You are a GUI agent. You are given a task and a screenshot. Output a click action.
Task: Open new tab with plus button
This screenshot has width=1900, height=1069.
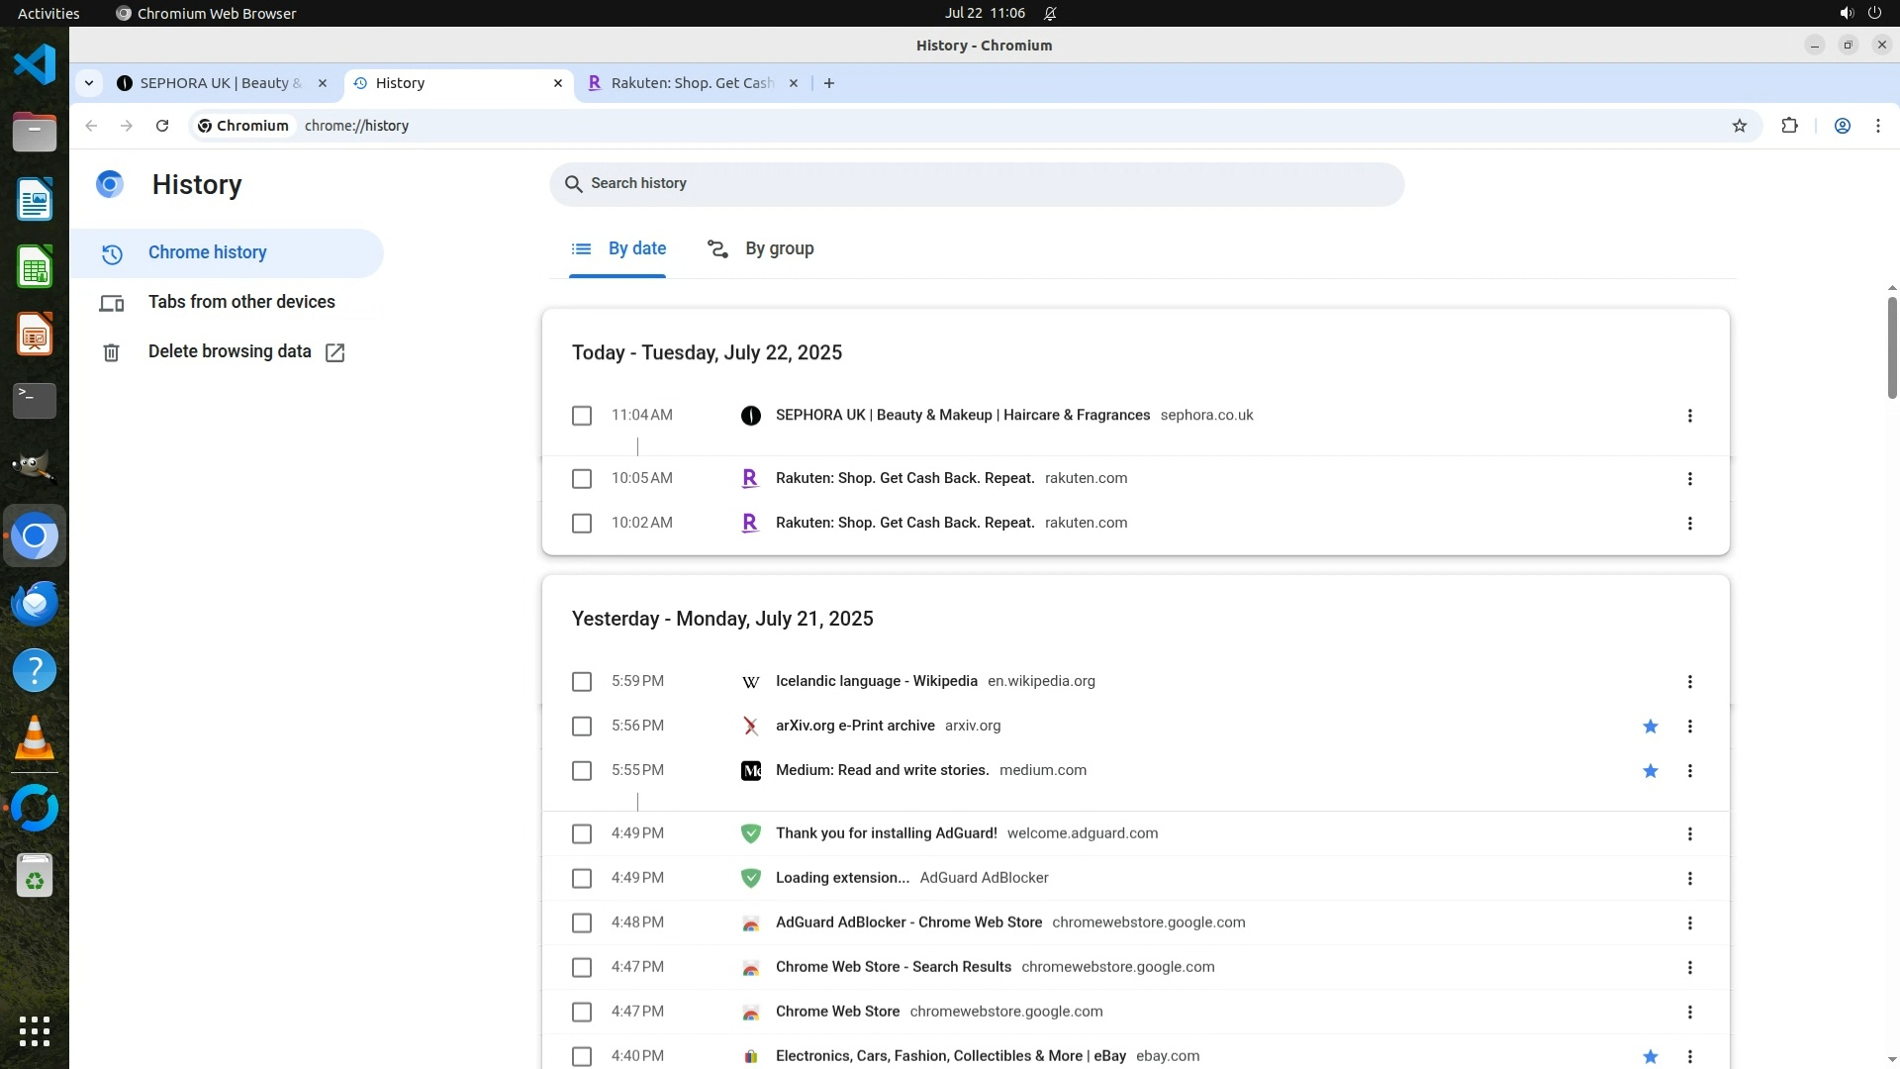tap(829, 83)
